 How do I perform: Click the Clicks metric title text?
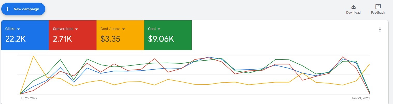[x=10, y=29]
